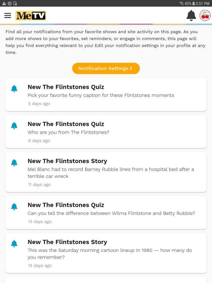Image resolution: width=212 pixels, height=283 pixels.
Task: Select the notification card dated 11 days ago
Action: [106, 172]
